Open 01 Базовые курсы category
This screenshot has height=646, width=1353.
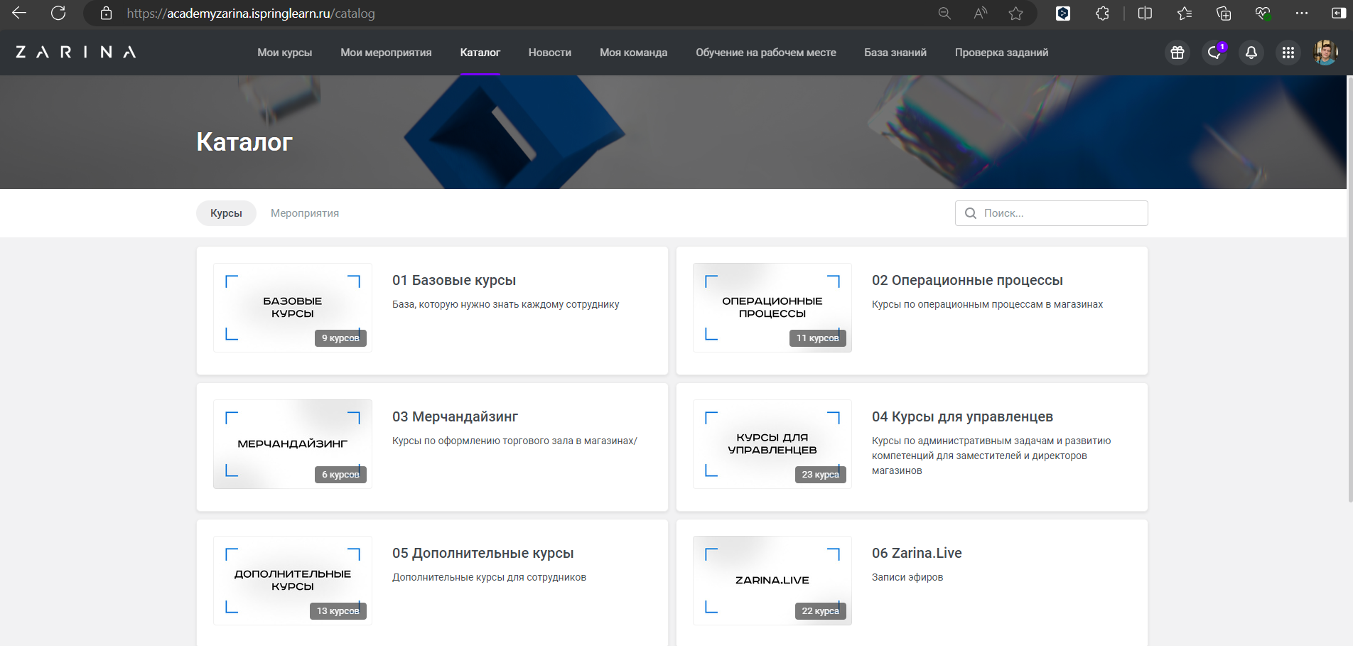point(454,281)
